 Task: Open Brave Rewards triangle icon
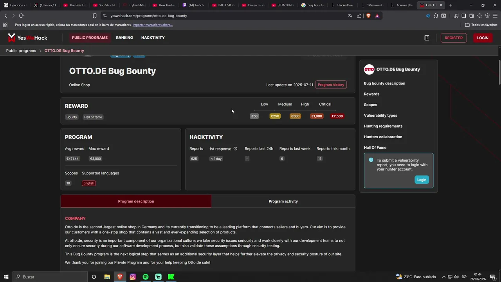coord(377,16)
